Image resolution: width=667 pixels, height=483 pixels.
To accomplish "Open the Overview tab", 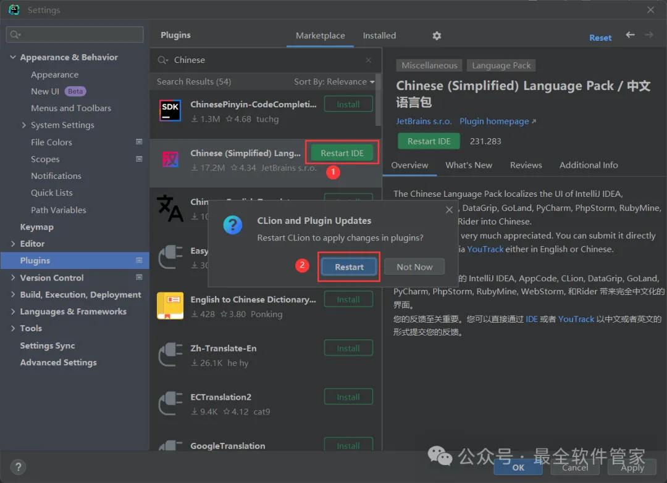I will click(x=409, y=165).
